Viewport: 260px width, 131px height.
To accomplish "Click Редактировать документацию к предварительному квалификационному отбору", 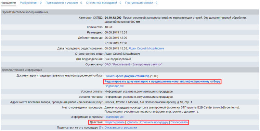I will pyautogui.click(x=162, y=82).
